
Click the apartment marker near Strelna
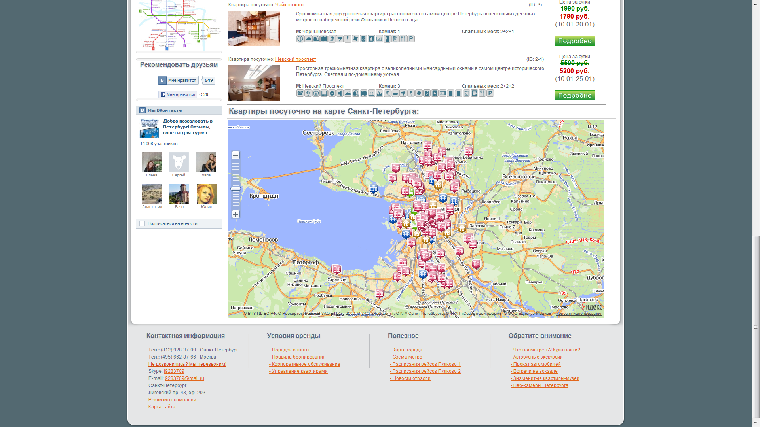[336, 270]
